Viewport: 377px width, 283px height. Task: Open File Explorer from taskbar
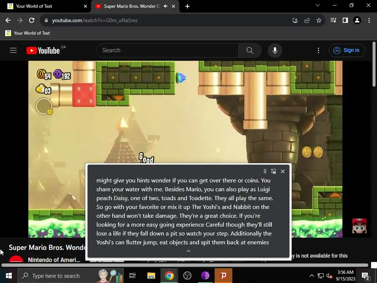(151, 276)
